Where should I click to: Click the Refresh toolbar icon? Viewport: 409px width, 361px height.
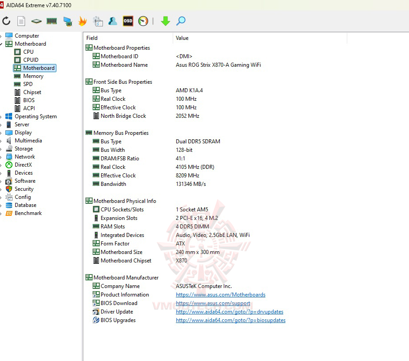[6, 21]
